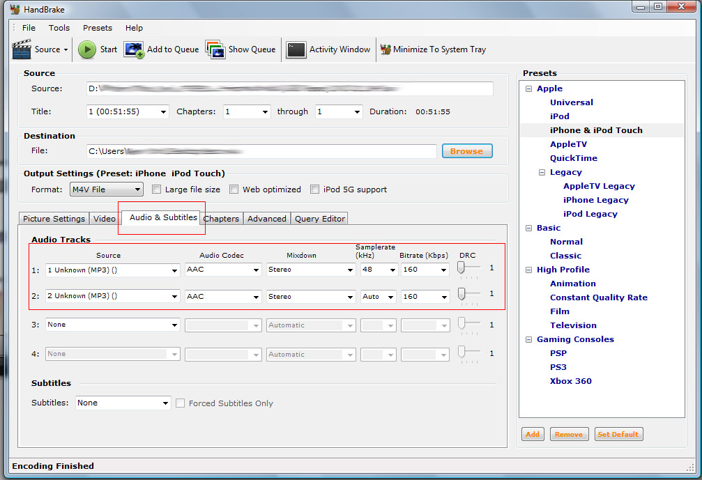Click the Set Default button
702x480 pixels.
click(618, 435)
